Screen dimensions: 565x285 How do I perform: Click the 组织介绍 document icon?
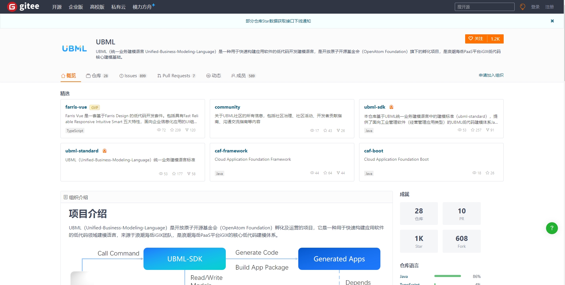point(65,197)
